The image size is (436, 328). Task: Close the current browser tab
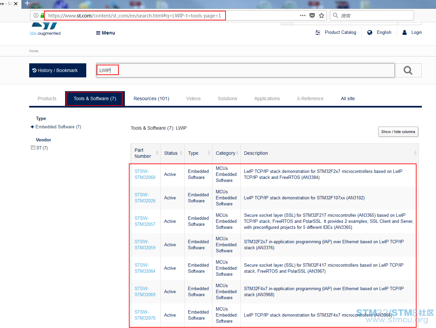click(16, 4)
